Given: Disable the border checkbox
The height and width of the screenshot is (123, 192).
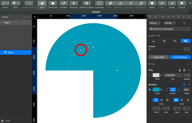Looking at the screenshot, I should coord(150,90).
